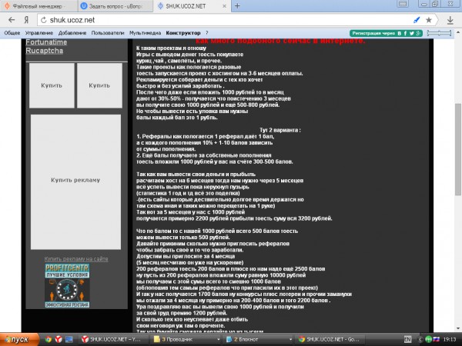The image size is (462, 346).
Task: Open the Rucaptcha link
Action: tap(44, 51)
